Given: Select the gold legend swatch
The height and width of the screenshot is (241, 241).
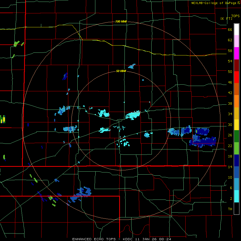Looking at the screenshot, I should [236, 113].
